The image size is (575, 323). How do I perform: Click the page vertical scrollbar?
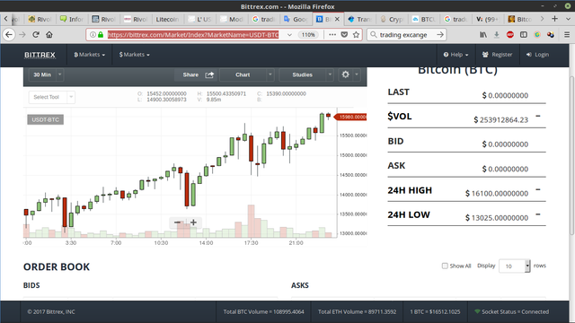571,155
